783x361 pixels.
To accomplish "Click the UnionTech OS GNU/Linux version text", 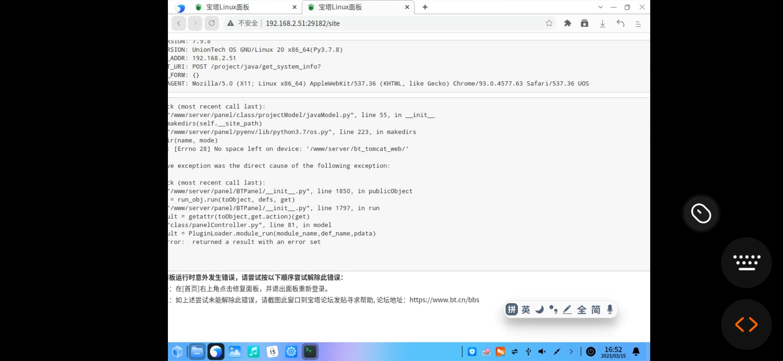I will (267, 50).
